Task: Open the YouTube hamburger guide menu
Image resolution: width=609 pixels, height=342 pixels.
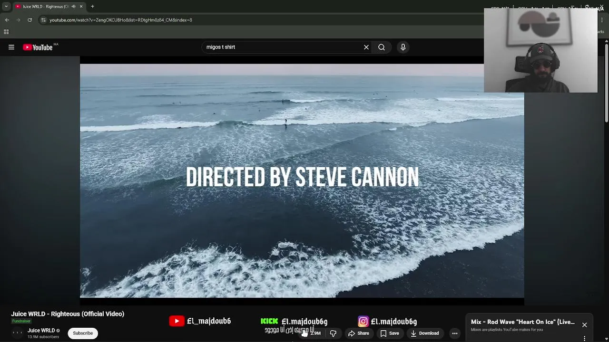Action: point(11,47)
